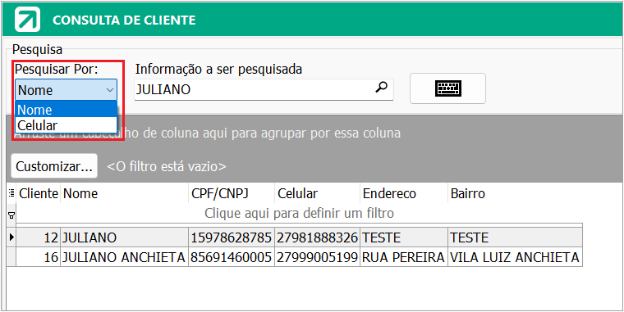624x312 pixels.
Task: Click the Celular column header
Action: coord(317,193)
